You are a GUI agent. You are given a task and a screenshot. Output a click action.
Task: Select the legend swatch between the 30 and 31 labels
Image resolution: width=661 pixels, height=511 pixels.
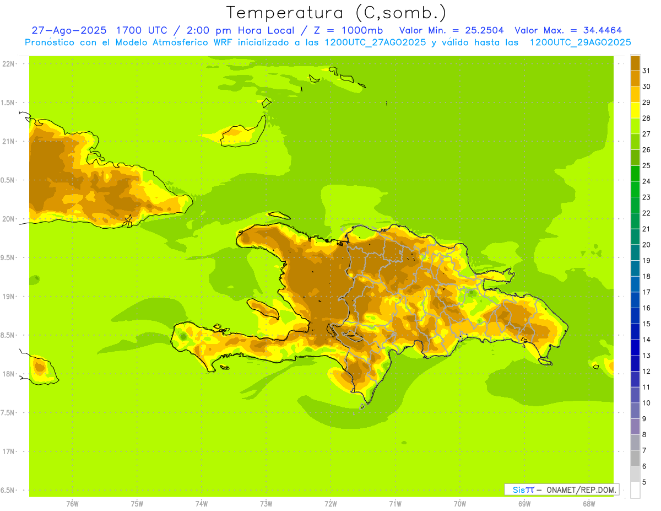[635, 78]
